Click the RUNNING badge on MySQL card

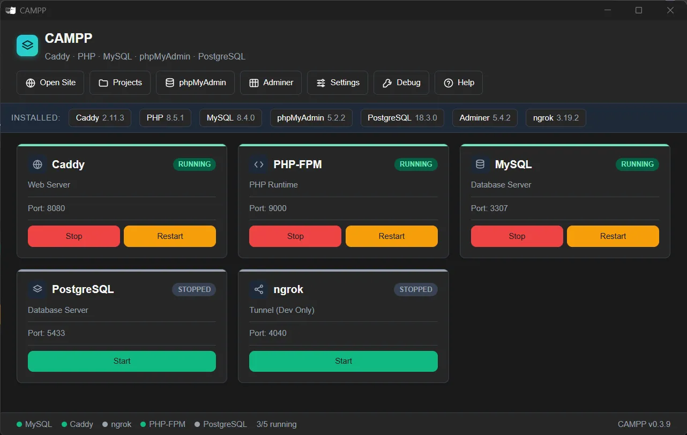coord(637,164)
